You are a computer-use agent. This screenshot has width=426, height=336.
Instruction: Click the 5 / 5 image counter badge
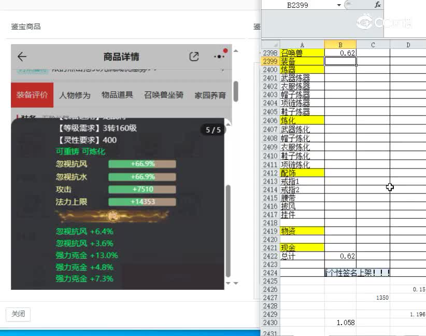pos(214,130)
